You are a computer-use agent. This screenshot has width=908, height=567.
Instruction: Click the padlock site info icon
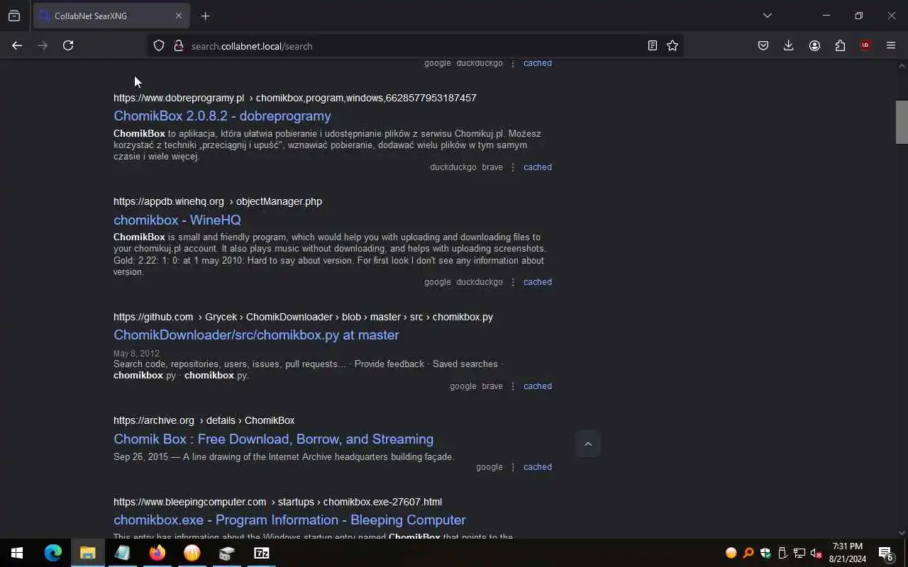(178, 45)
